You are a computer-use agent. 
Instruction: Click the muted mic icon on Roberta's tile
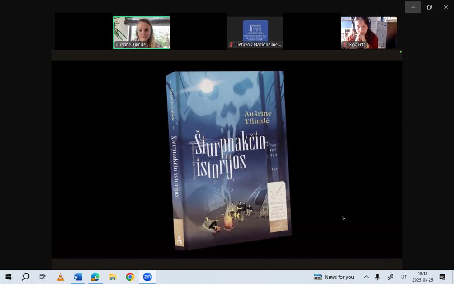(x=345, y=45)
